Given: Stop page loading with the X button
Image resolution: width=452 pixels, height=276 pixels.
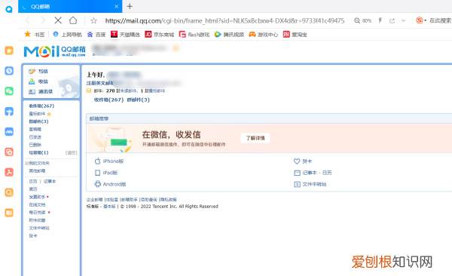Looking at the screenshot, I should coord(58,20).
